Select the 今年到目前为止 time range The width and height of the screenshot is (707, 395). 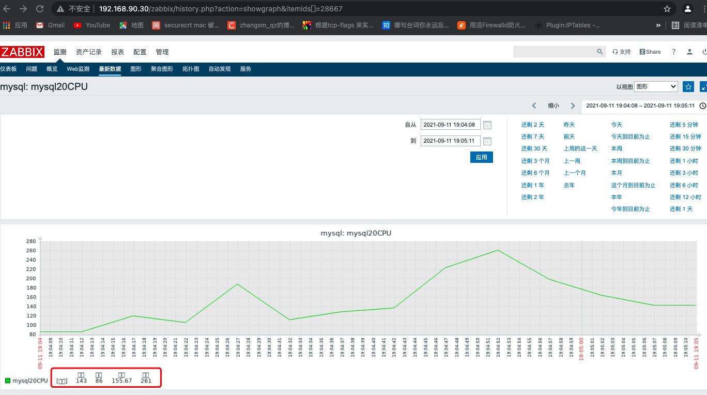[631, 209]
